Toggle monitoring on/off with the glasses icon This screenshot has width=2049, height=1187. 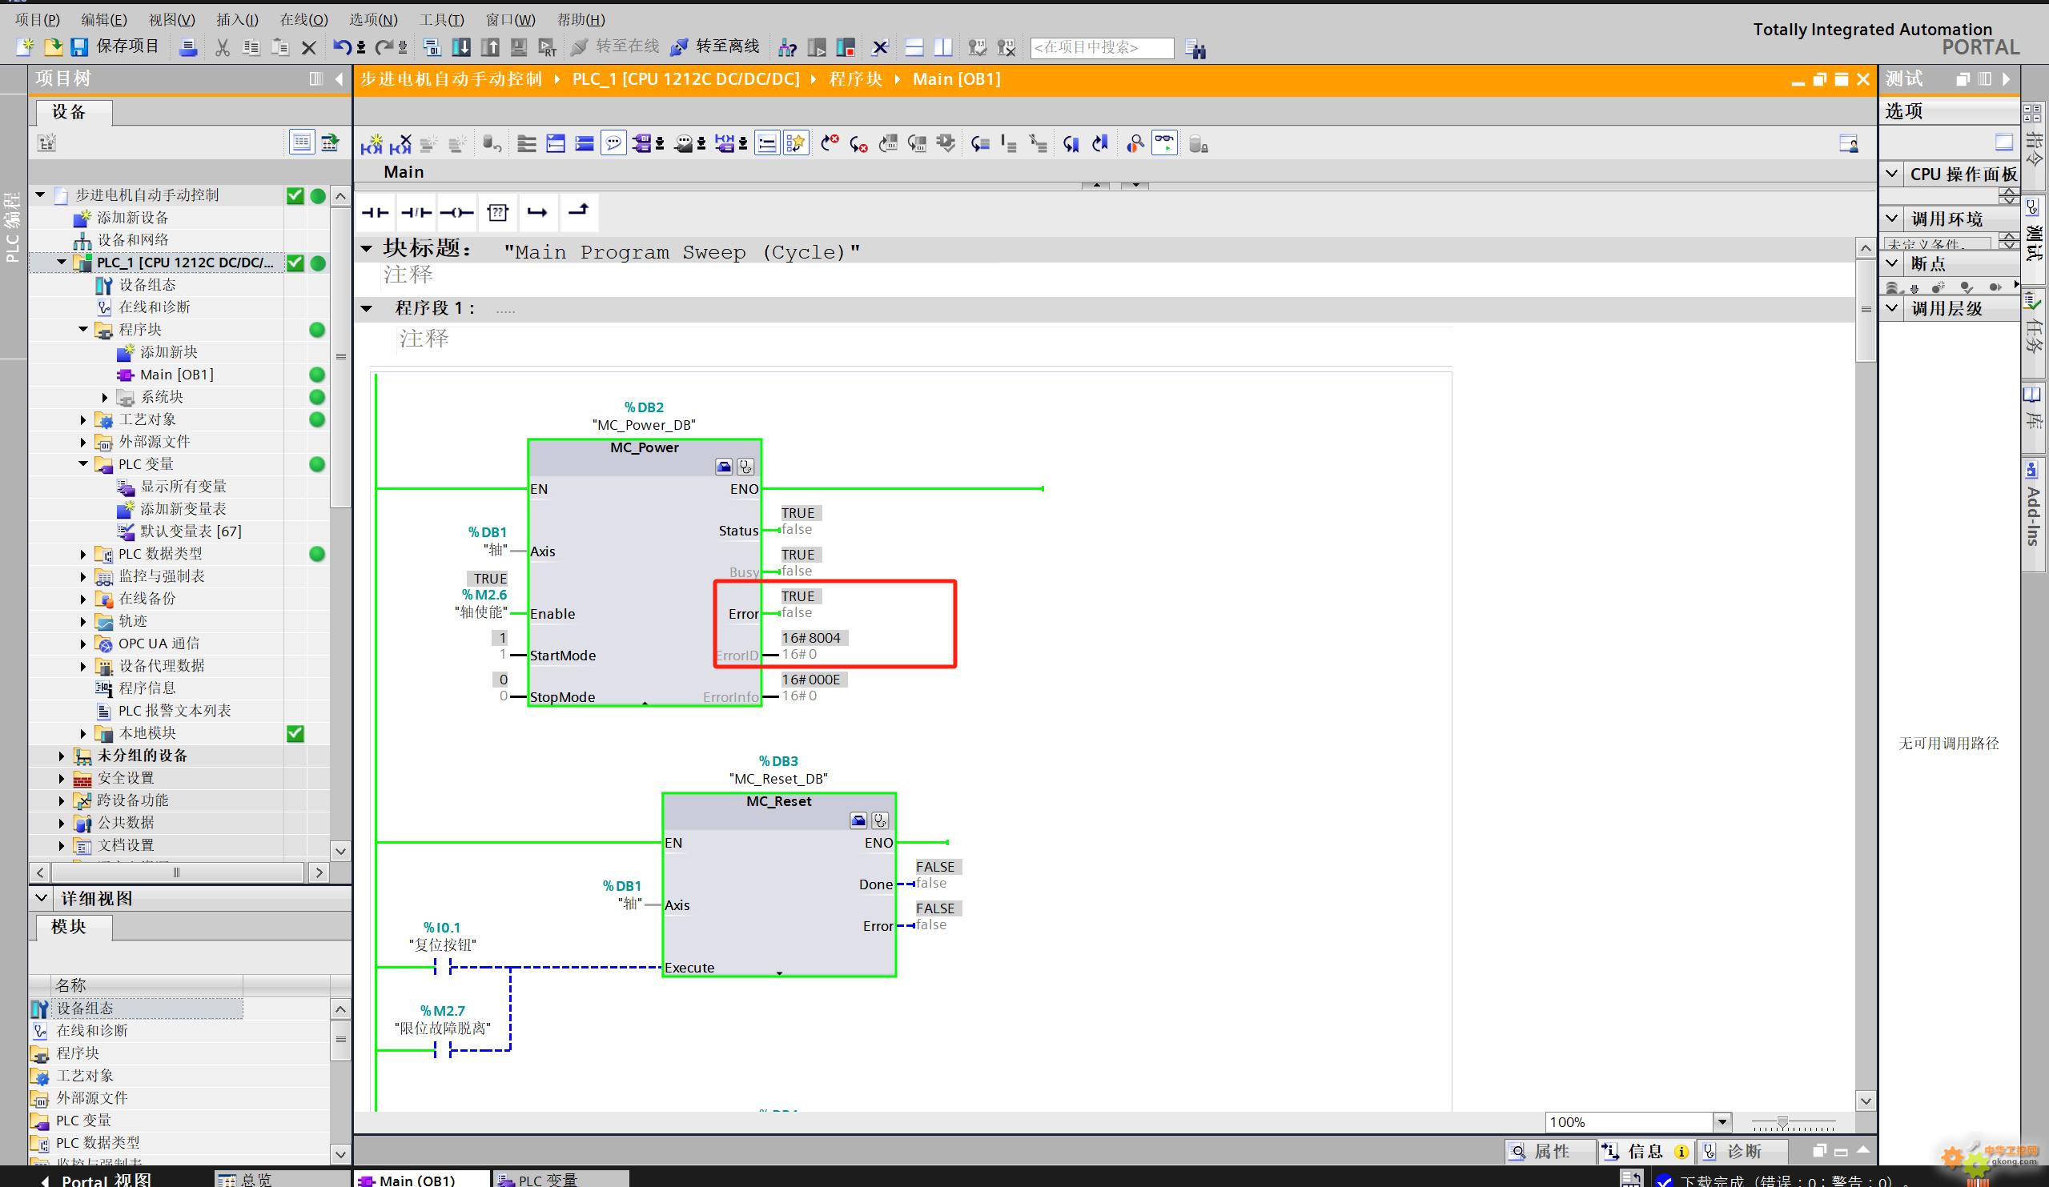pyautogui.click(x=1164, y=144)
